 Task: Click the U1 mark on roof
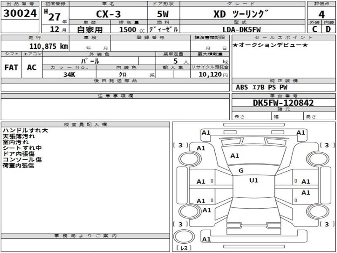[x=254, y=180]
